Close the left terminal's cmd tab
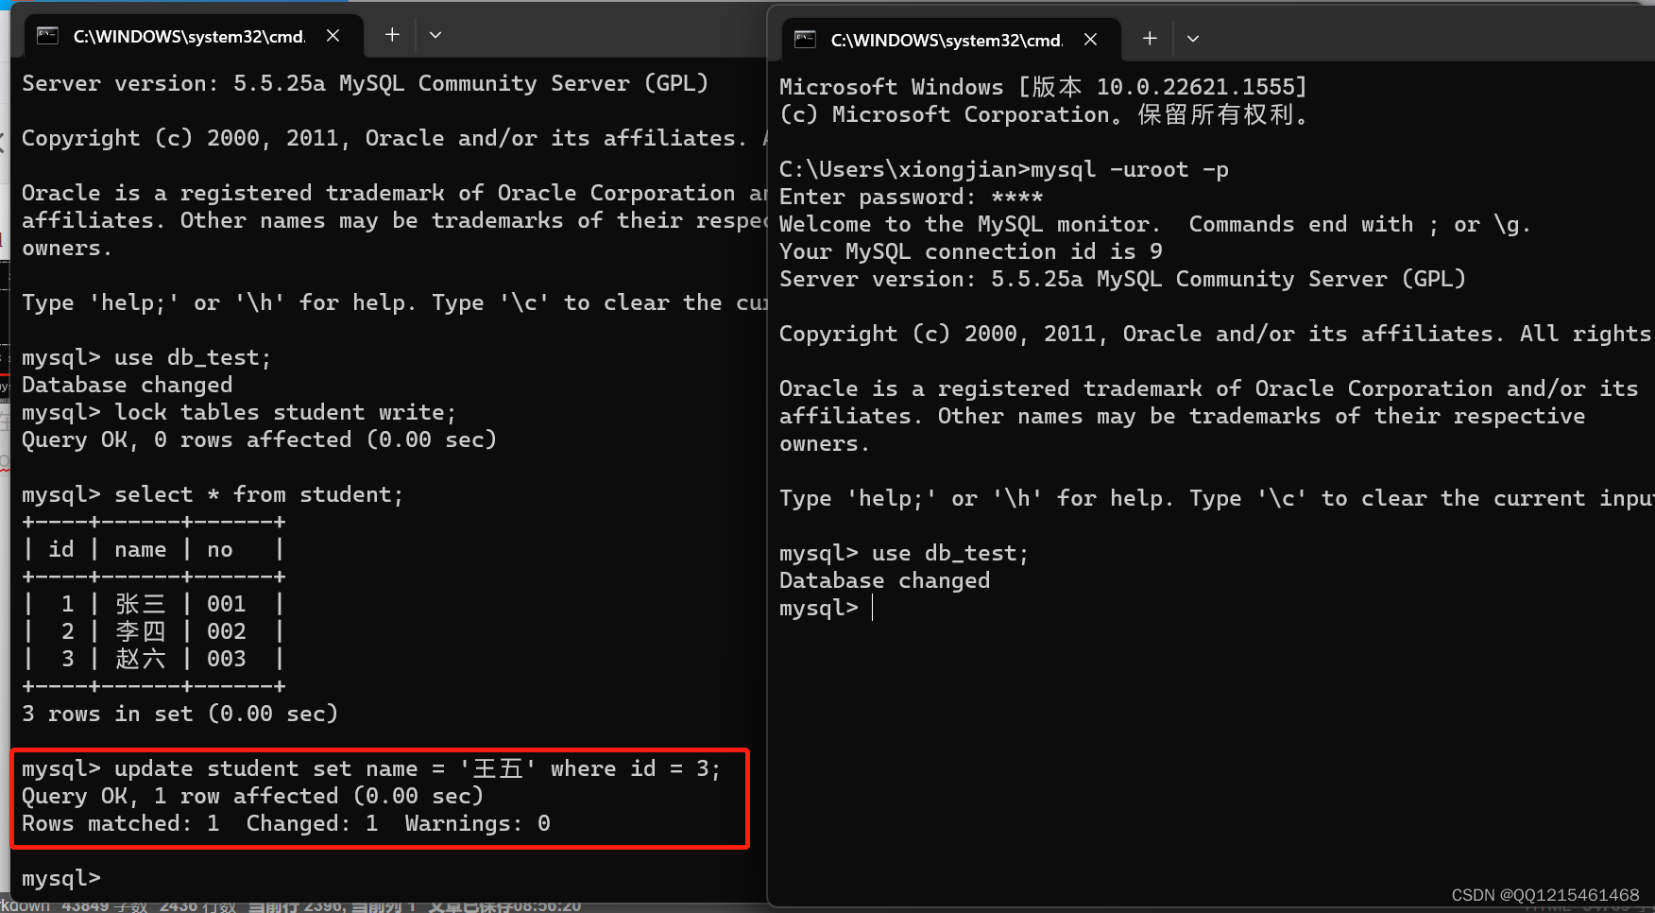The height and width of the screenshot is (913, 1655). pos(333,36)
